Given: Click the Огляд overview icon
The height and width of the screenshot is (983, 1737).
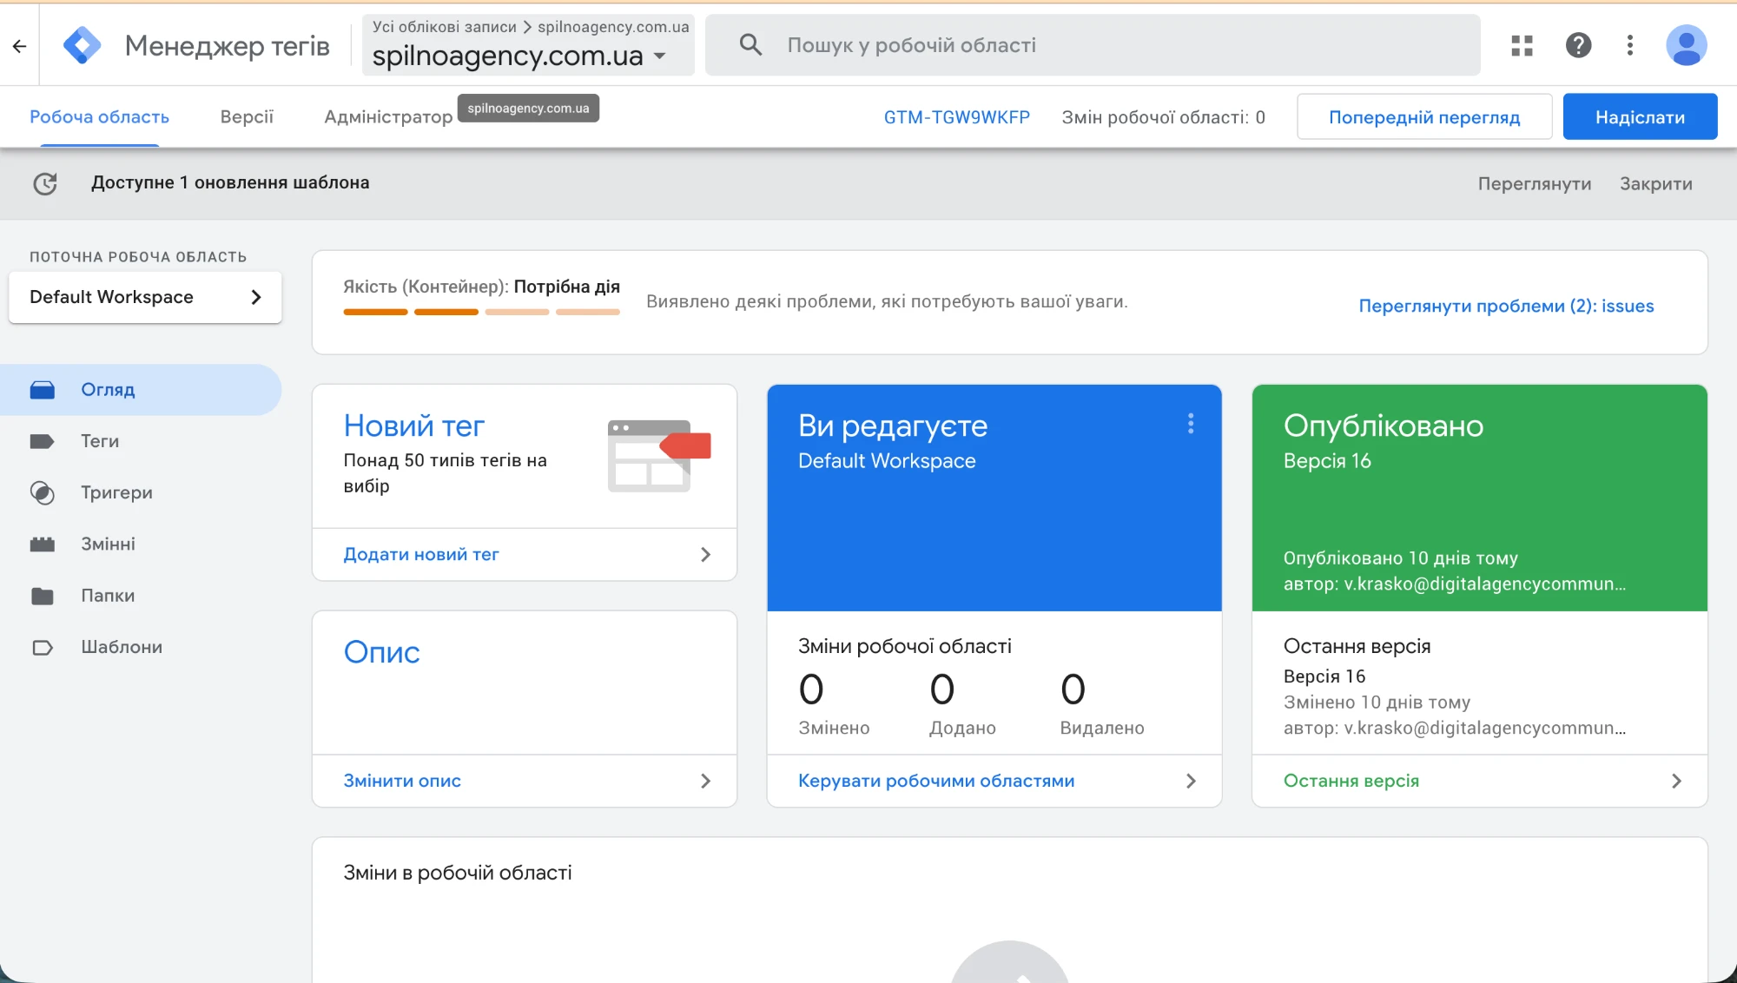Looking at the screenshot, I should [x=43, y=390].
